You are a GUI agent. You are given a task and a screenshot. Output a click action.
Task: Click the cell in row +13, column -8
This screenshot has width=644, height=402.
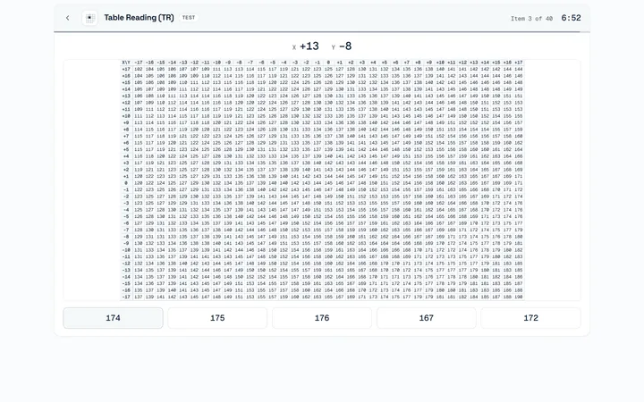[x=239, y=96]
